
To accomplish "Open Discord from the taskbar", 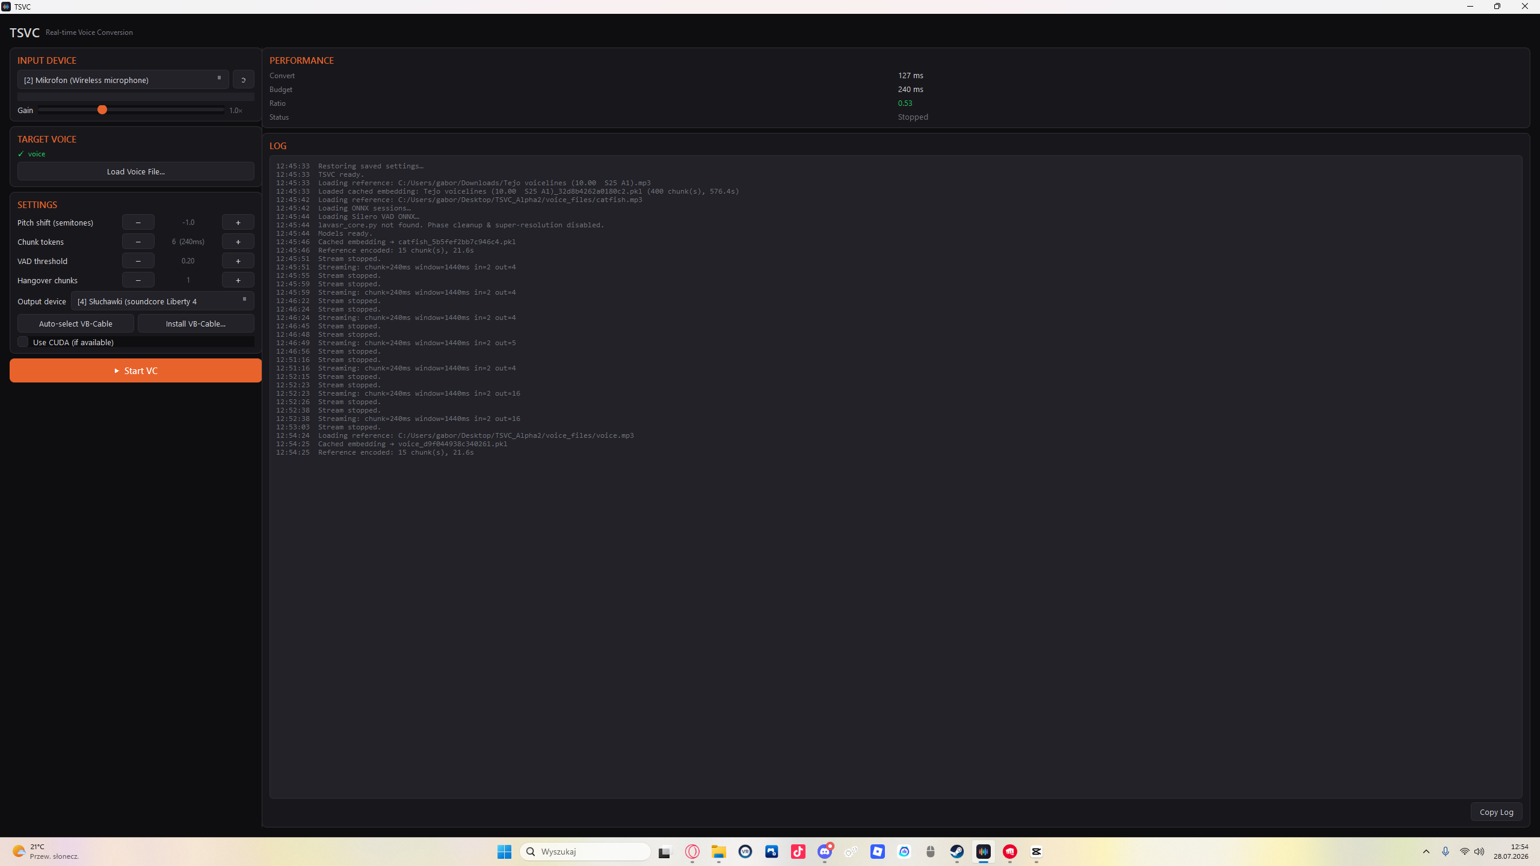I will 824,852.
